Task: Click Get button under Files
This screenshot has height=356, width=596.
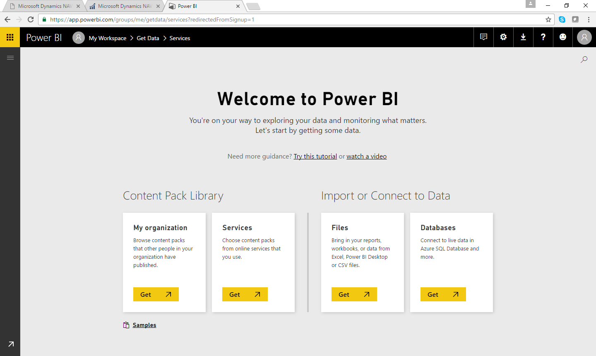Action: (354, 294)
